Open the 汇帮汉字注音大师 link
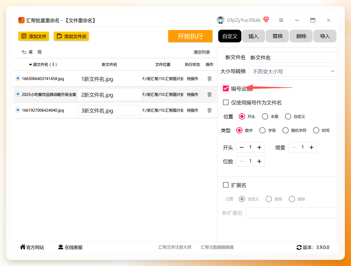This screenshot has height=266, width=351. (x=175, y=247)
